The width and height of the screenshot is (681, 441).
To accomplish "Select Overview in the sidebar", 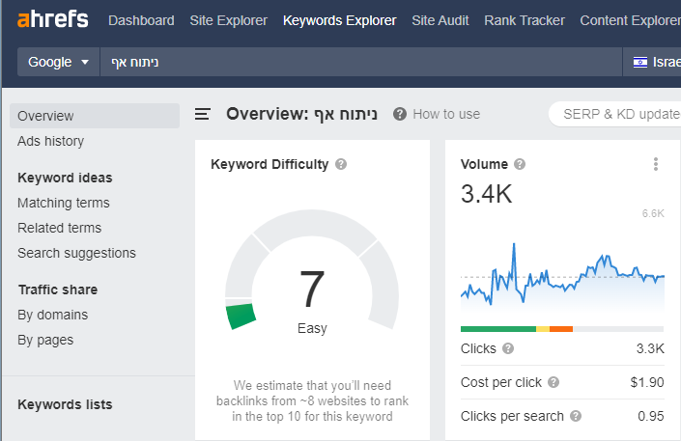I will tap(95, 116).
